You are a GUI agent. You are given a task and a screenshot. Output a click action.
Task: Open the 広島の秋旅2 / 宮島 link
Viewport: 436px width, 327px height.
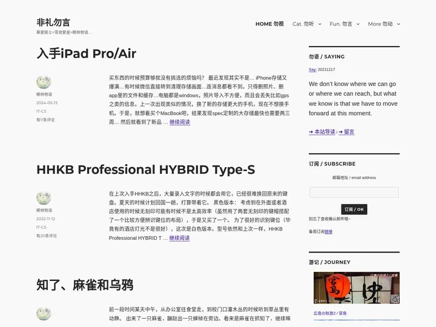330,313
